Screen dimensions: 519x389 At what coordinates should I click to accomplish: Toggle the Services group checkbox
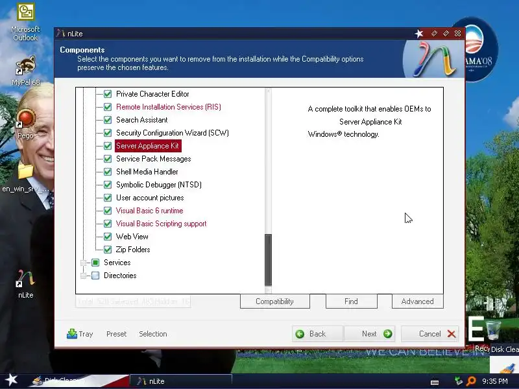click(x=95, y=263)
